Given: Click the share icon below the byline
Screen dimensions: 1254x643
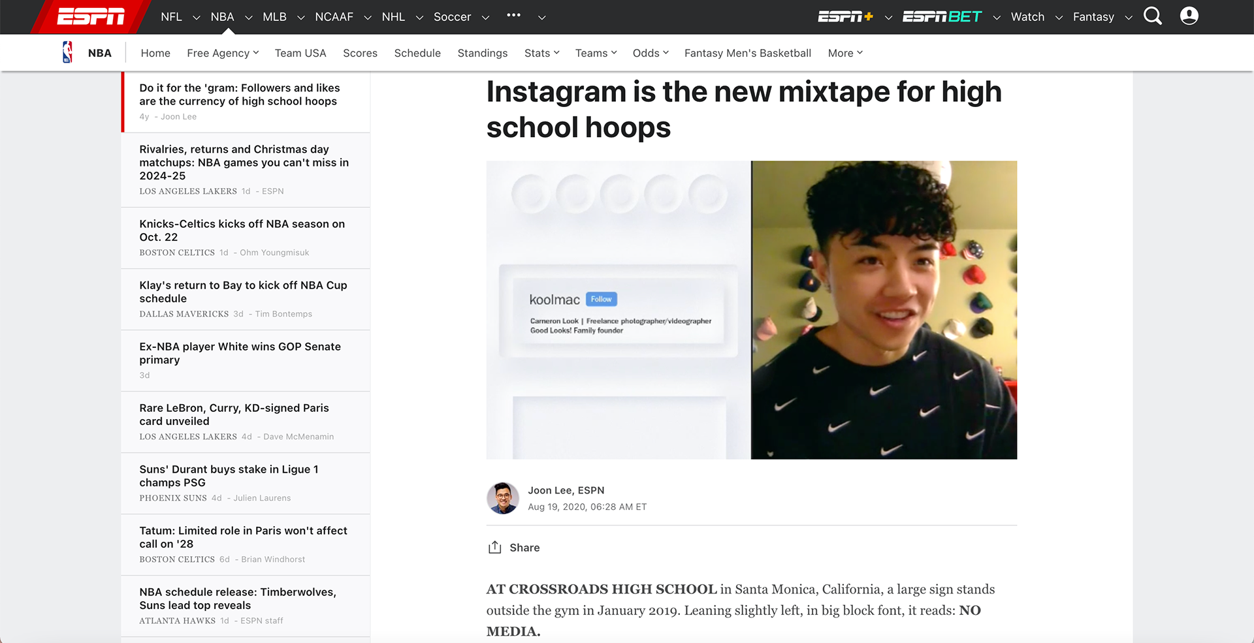Looking at the screenshot, I should pos(494,547).
